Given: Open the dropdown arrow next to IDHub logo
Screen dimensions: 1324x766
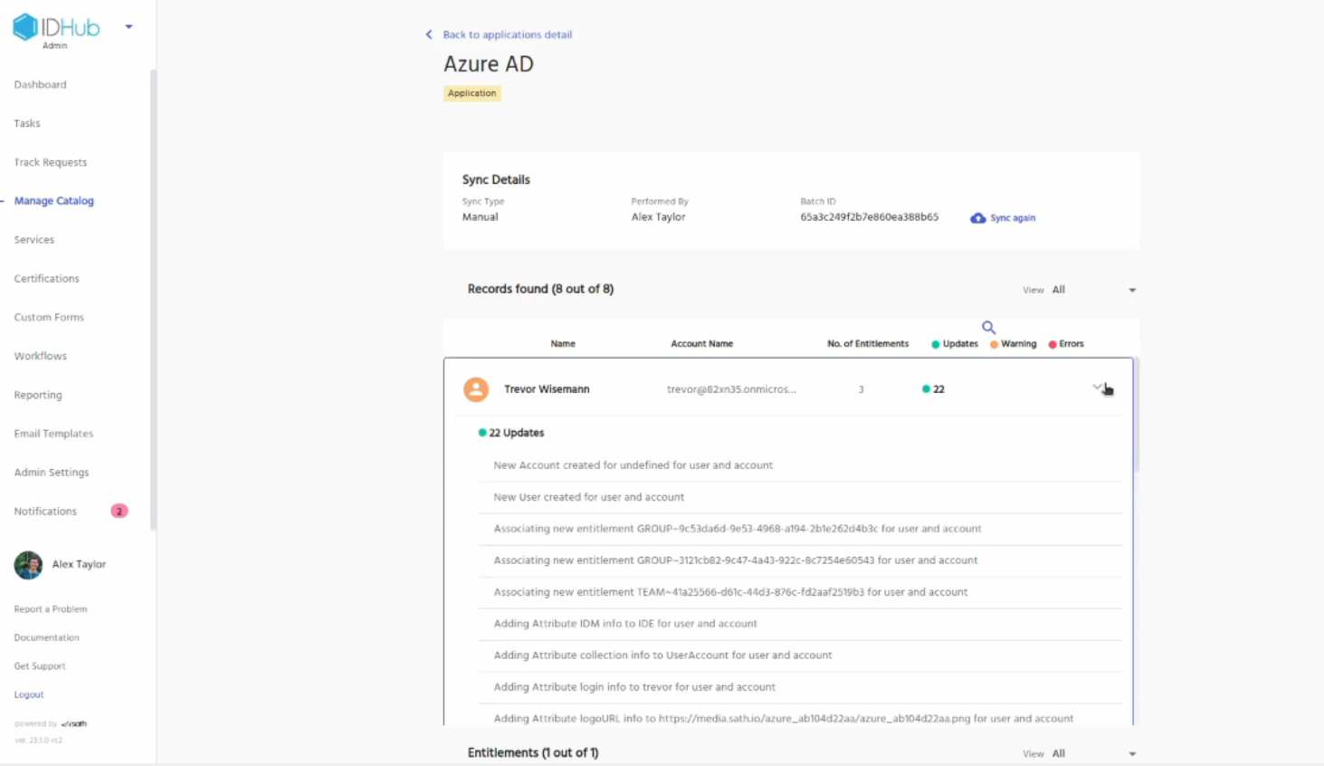Looking at the screenshot, I should pos(129,27).
